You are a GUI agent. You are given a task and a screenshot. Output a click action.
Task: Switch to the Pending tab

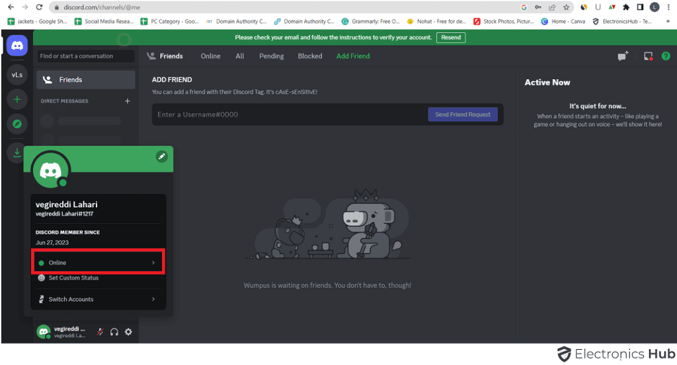[272, 56]
